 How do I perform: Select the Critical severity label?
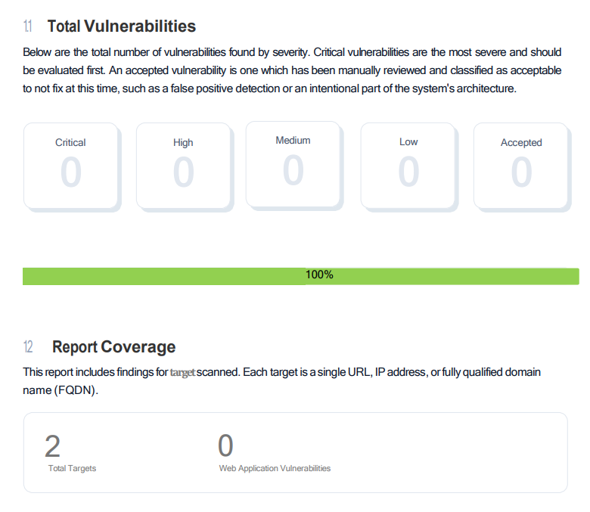(x=70, y=142)
